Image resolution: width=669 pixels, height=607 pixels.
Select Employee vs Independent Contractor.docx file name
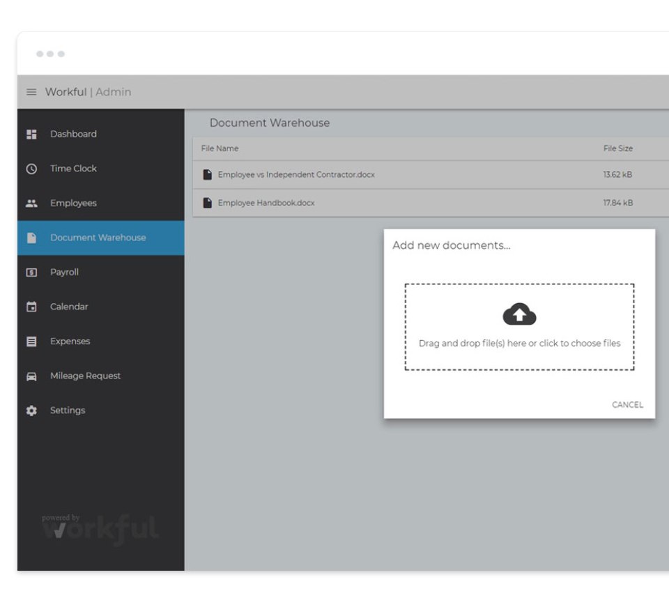(296, 174)
